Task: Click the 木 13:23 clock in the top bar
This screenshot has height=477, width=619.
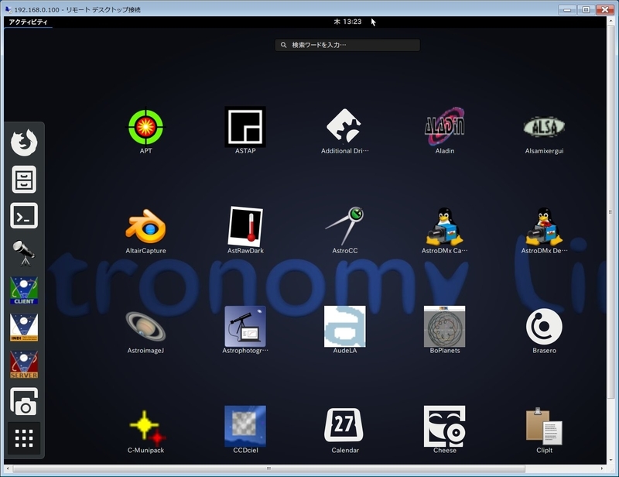Action: point(344,23)
